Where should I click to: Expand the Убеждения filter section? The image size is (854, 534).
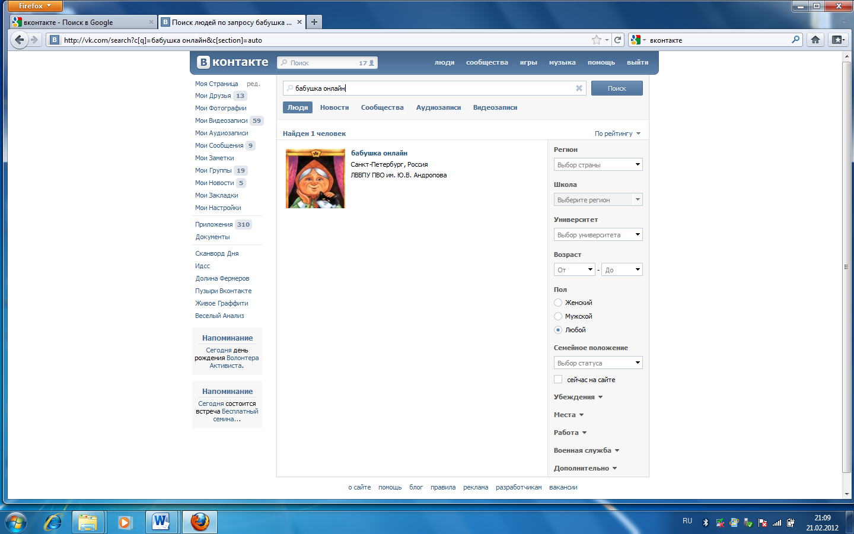point(578,397)
